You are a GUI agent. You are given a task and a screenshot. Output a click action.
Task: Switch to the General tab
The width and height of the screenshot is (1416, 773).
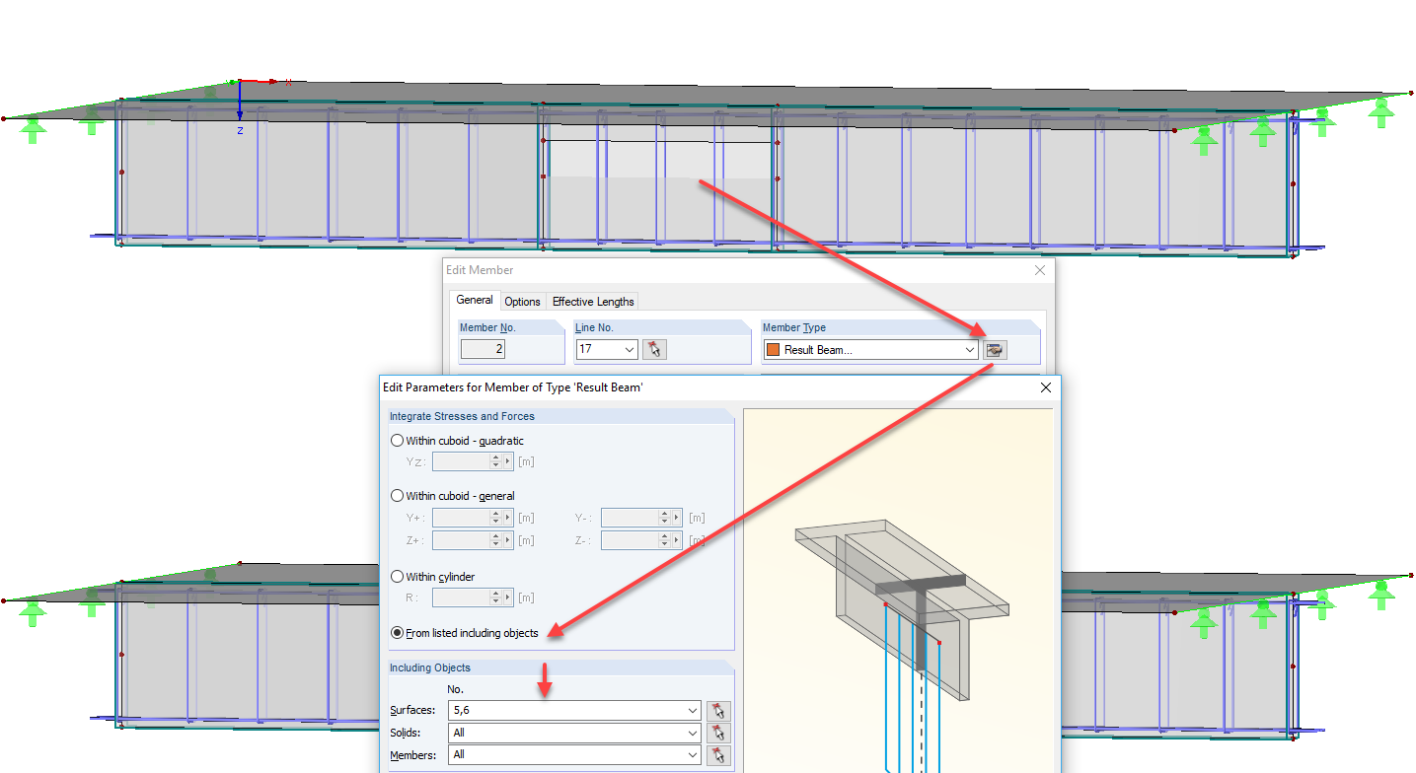475,301
